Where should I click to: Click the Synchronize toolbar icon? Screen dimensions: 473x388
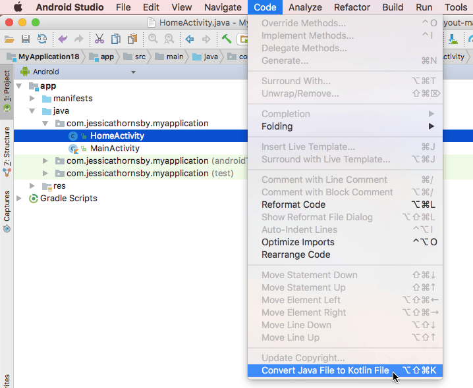click(42, 39)
